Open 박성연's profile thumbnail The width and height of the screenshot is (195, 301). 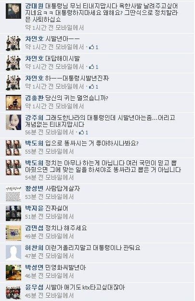point(13,273)
